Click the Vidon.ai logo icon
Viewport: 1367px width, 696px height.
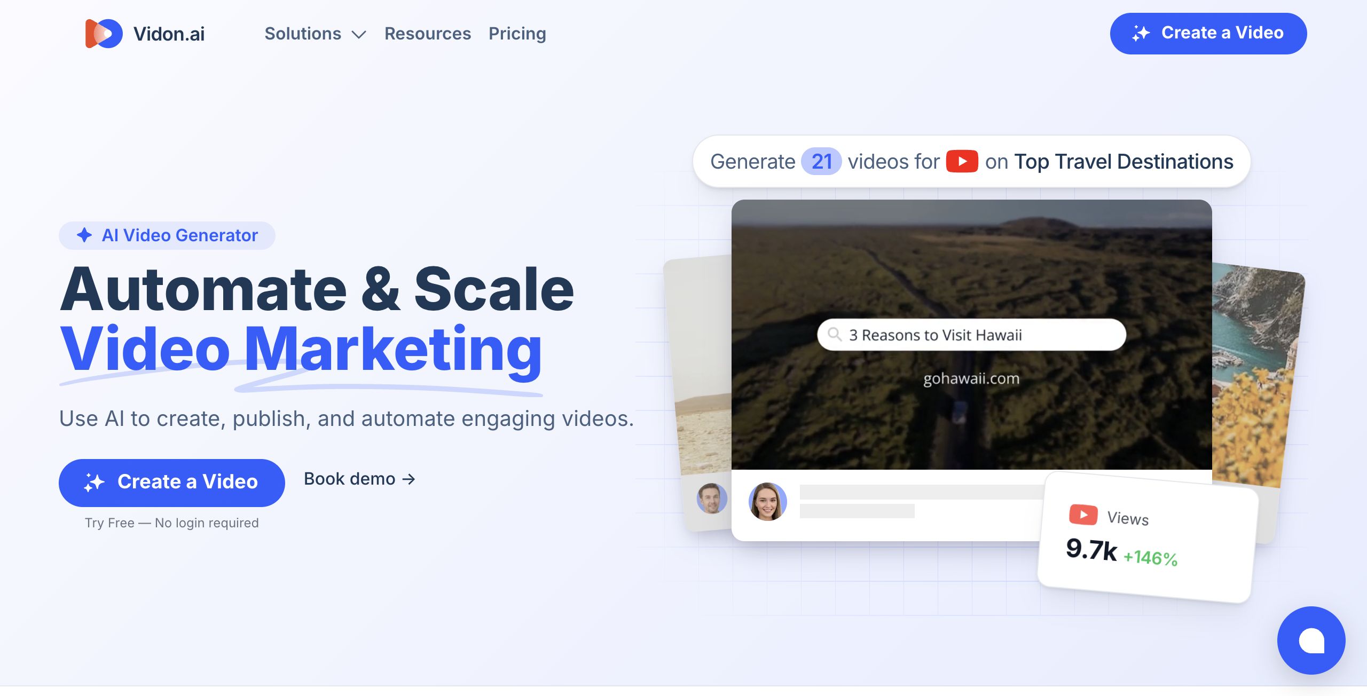point(104,34)
